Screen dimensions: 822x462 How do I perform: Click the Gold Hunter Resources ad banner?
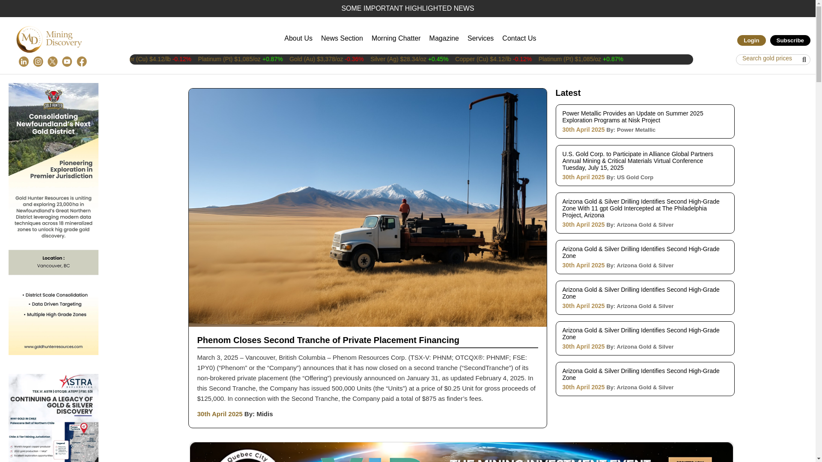point(54,219)
